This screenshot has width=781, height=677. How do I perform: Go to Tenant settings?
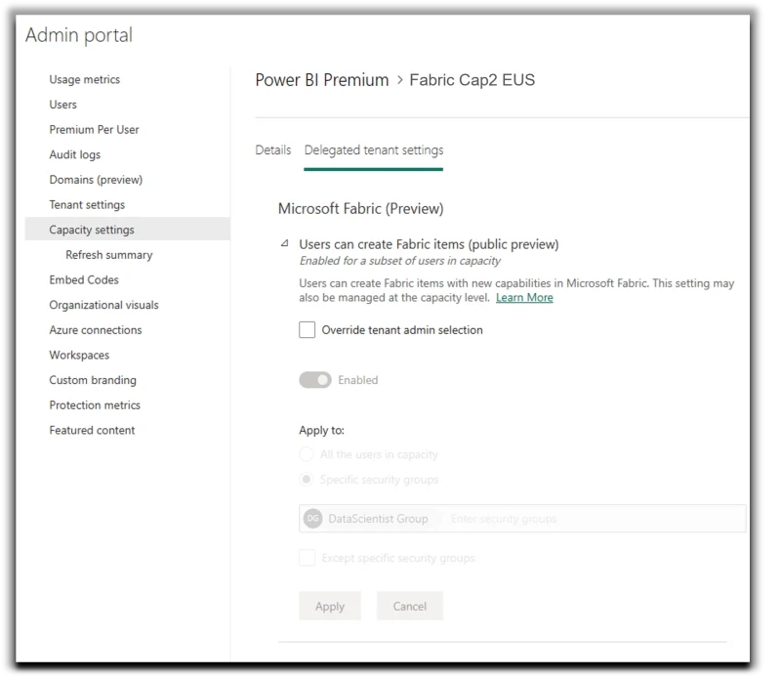point(87,205)
